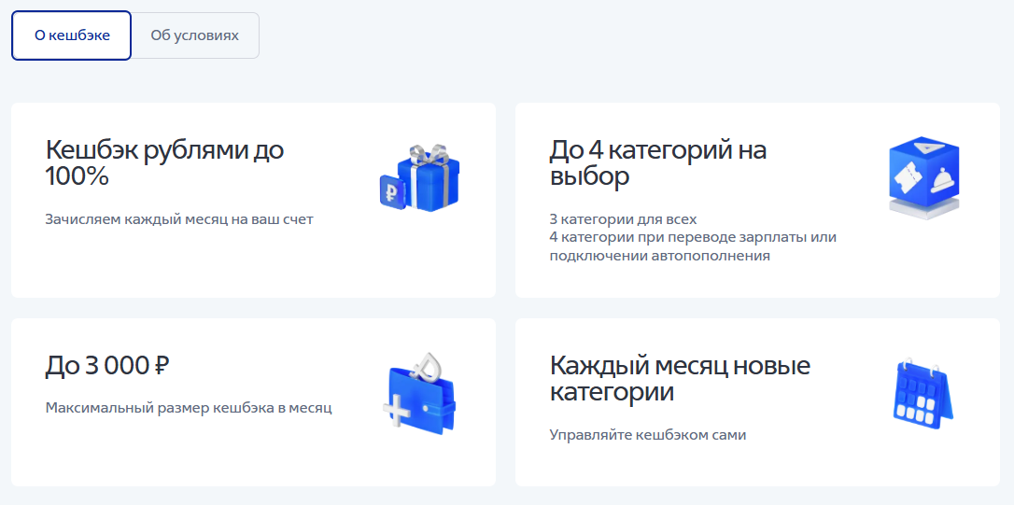Click the white pedestal under the blue cube

(x=922, y=212)
